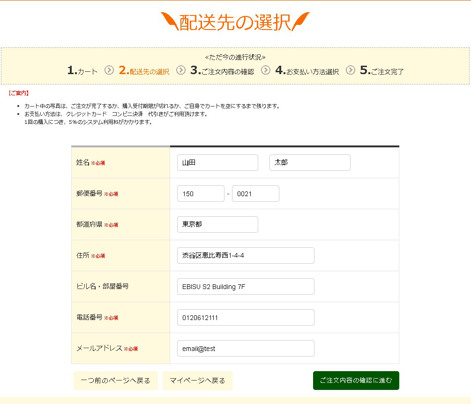Image resolution: width=471 pixels, height=404 pixels.
Task: Click the building name field EBISU S2 Building
Action: (246, 287)
